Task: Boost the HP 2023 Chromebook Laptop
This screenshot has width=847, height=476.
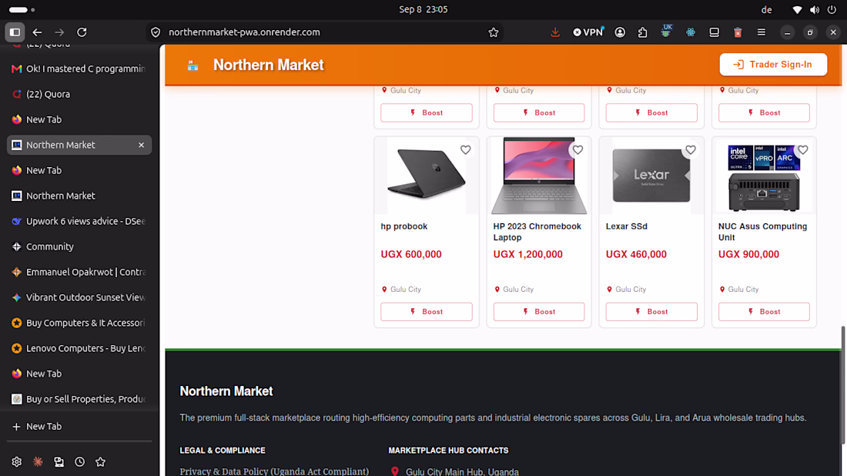Action: tap(538, 312)
